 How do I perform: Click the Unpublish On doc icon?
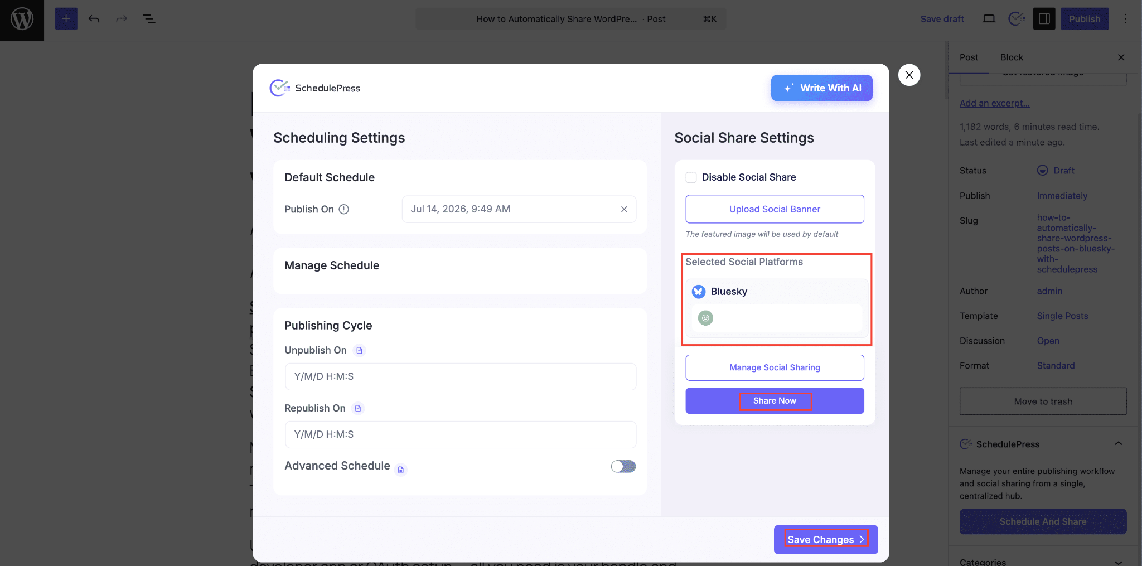click(x=360, y=350)
